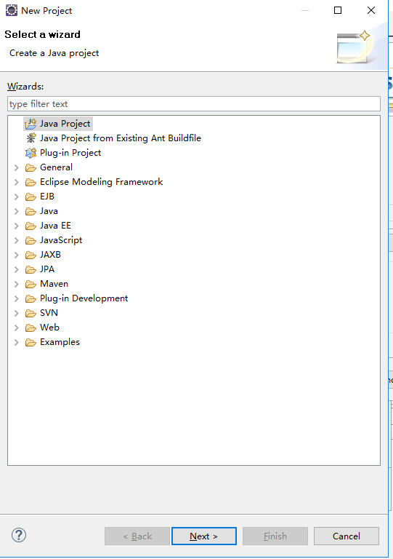Screen dimensions: 393x559
Task: Click the Maven folder icon
Action: (31, 284)
